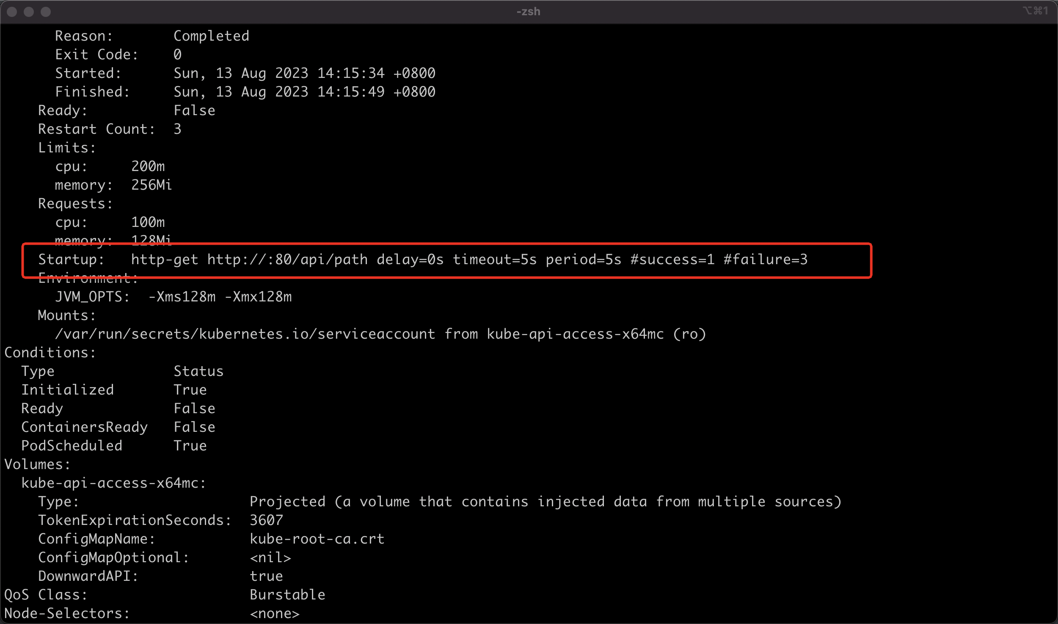The width and height of the screenshot is (1058, 624).
Task: Click the Requests cpu value 100m
Action: pyautogui.click(x=148, y=222)
